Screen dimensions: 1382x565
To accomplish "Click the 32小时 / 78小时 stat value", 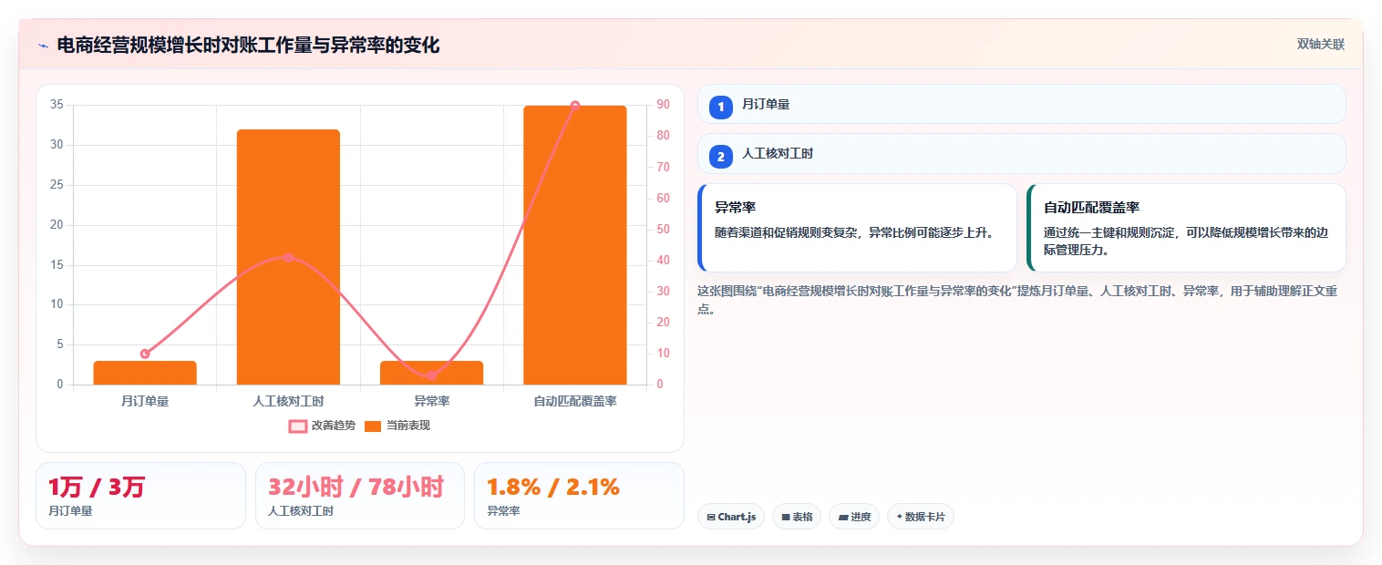I will (356, 488).
